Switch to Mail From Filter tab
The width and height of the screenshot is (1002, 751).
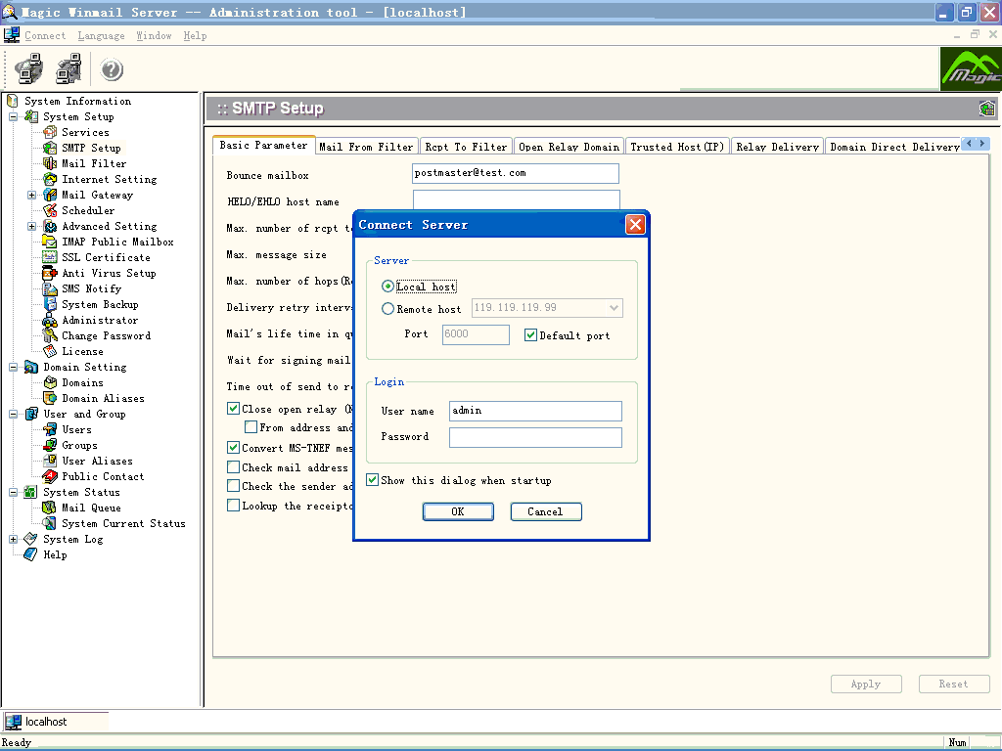pos(366,147)
